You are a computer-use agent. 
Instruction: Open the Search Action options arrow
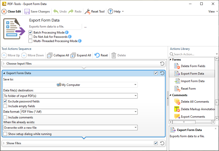point(217,54)
